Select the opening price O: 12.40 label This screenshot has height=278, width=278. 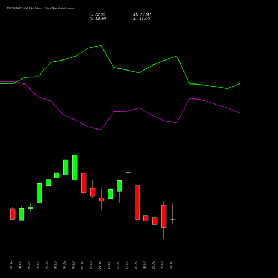(97, 19)
